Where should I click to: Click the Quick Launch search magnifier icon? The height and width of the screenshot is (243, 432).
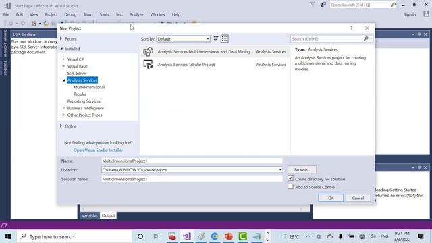tap(393, 5)
